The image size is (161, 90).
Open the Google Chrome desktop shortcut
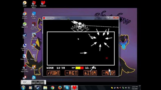click(25, 15)
